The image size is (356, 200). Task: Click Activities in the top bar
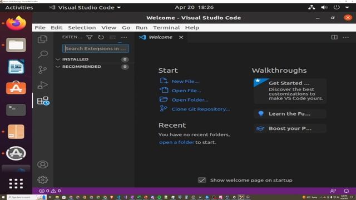pos(19,7)
